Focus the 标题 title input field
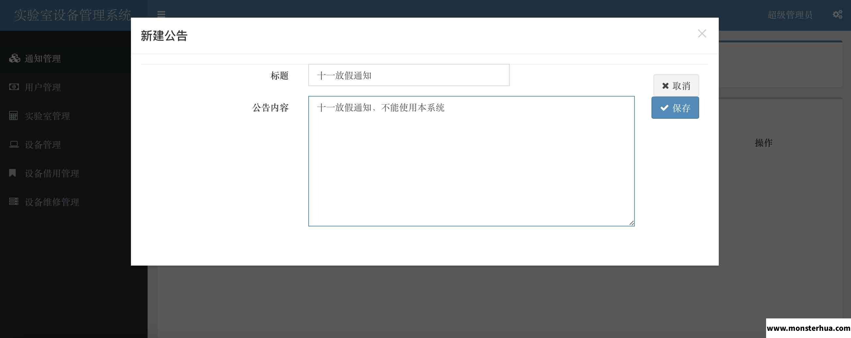 (x=409, y=75)
